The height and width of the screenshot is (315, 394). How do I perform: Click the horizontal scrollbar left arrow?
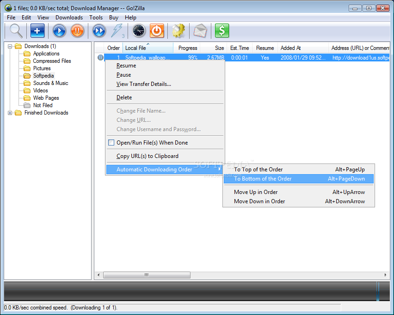pos(98,275)
